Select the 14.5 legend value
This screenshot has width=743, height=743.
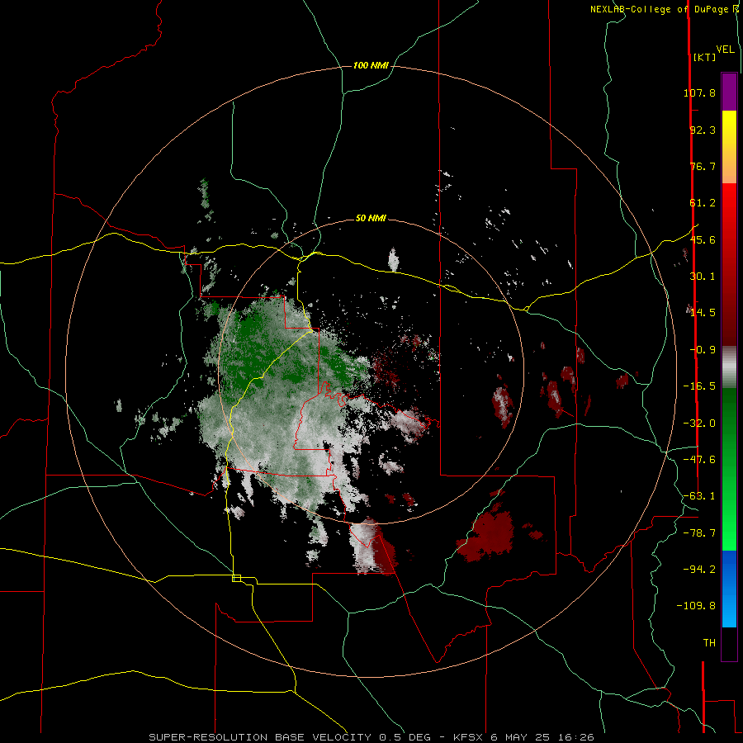coord(703,313)
